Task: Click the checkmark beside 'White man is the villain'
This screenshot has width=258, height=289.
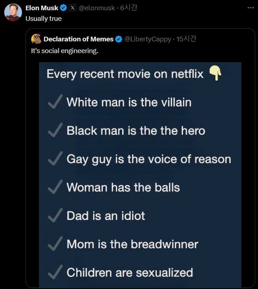Action: [54, 102]
